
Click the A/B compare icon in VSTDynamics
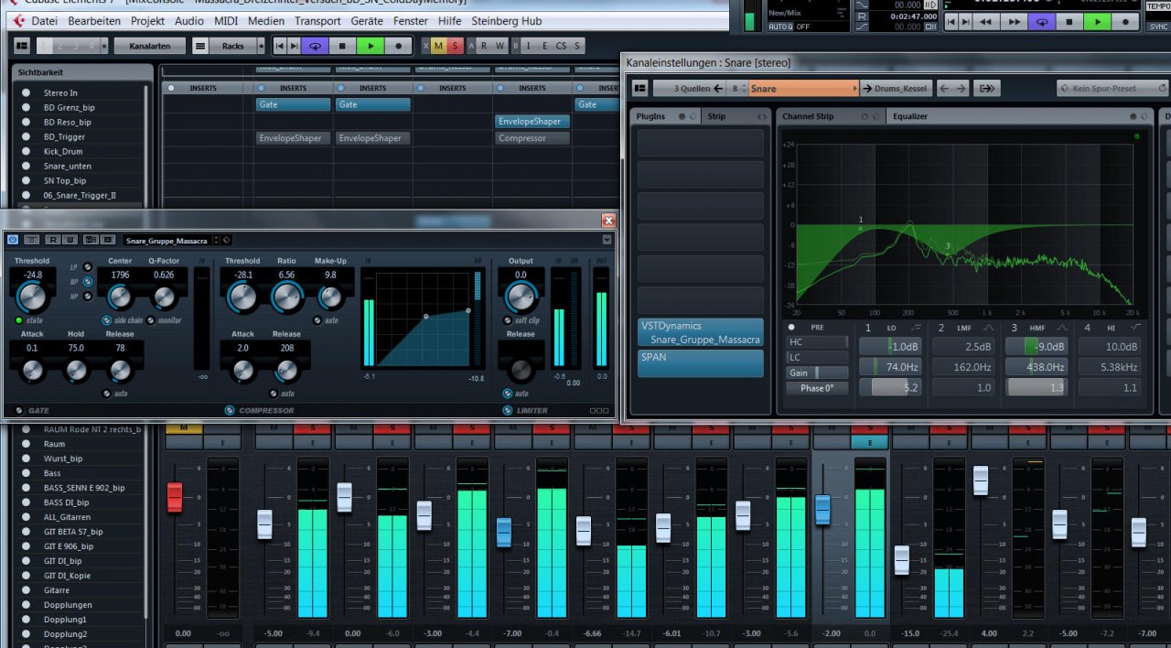point(91,240)
